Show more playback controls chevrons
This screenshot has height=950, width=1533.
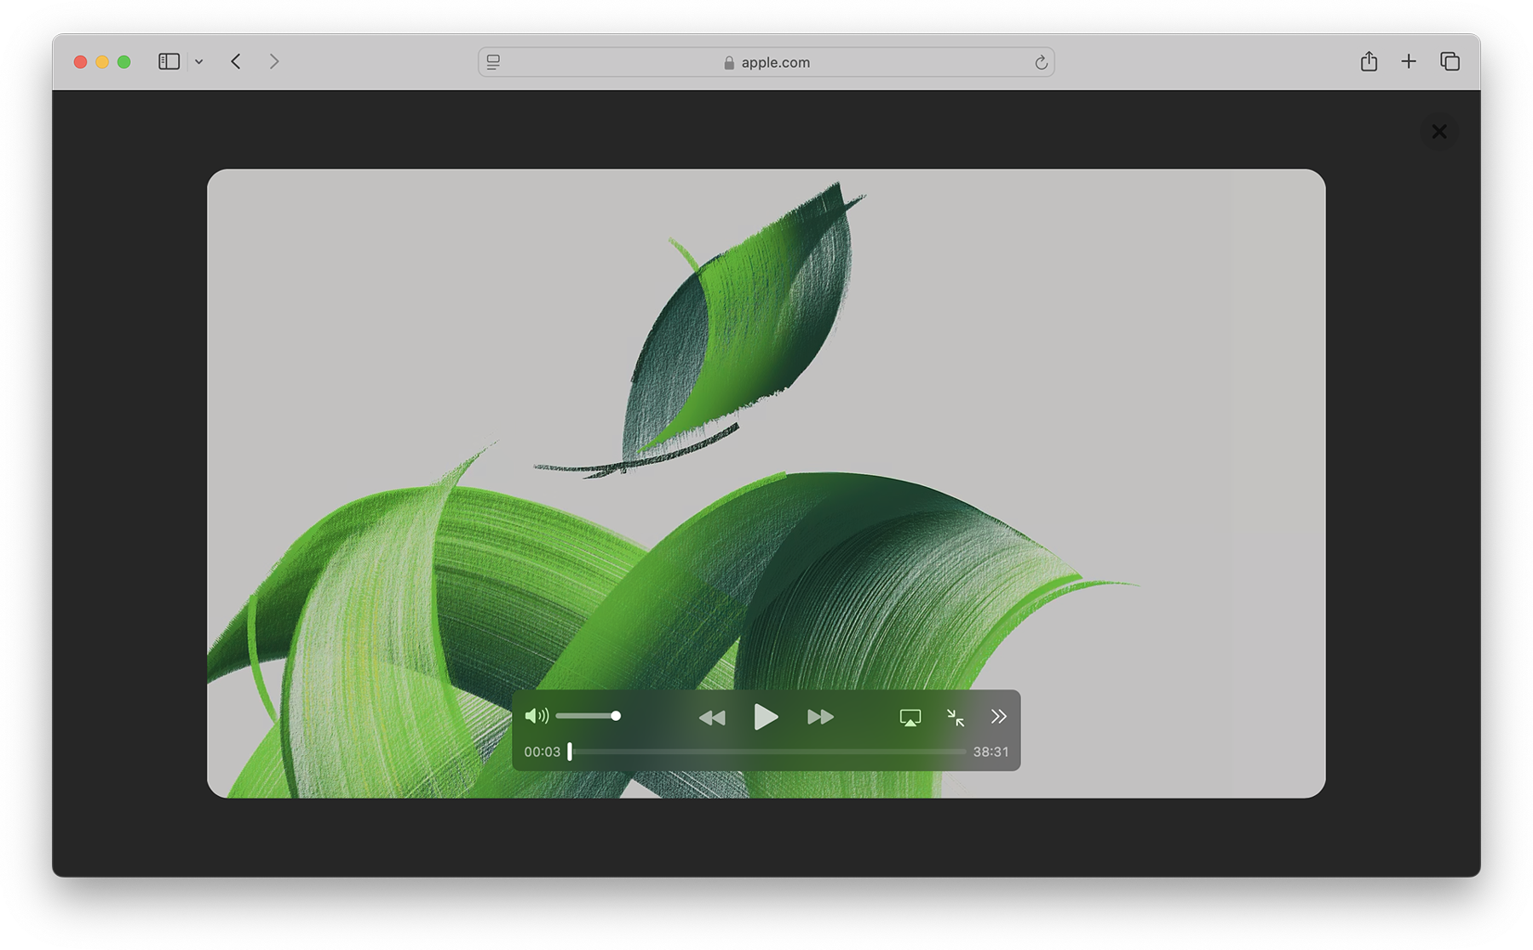999,717
